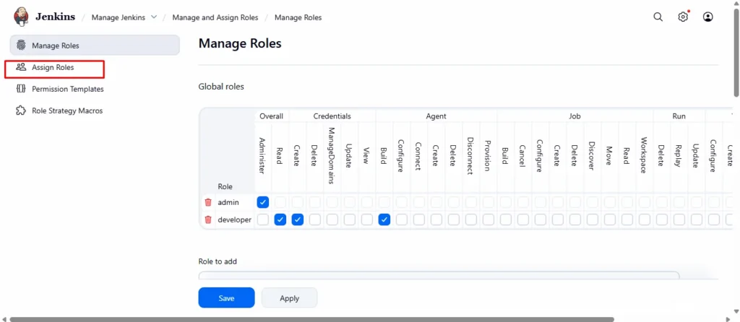
Task: Delete the admin role with trash icon
Action: coord(208,202)
